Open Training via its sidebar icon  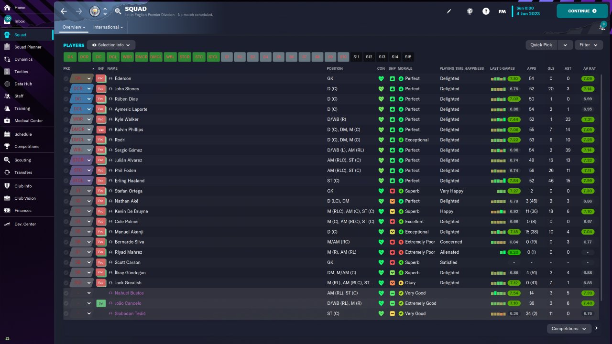[x=7, y=108]
